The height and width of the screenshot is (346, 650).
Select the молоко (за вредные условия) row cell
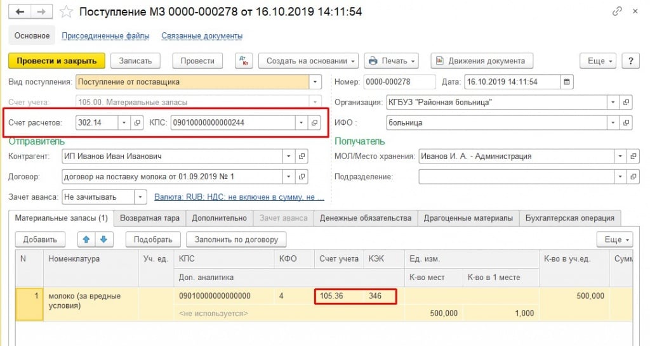click(x=89, y=300)
